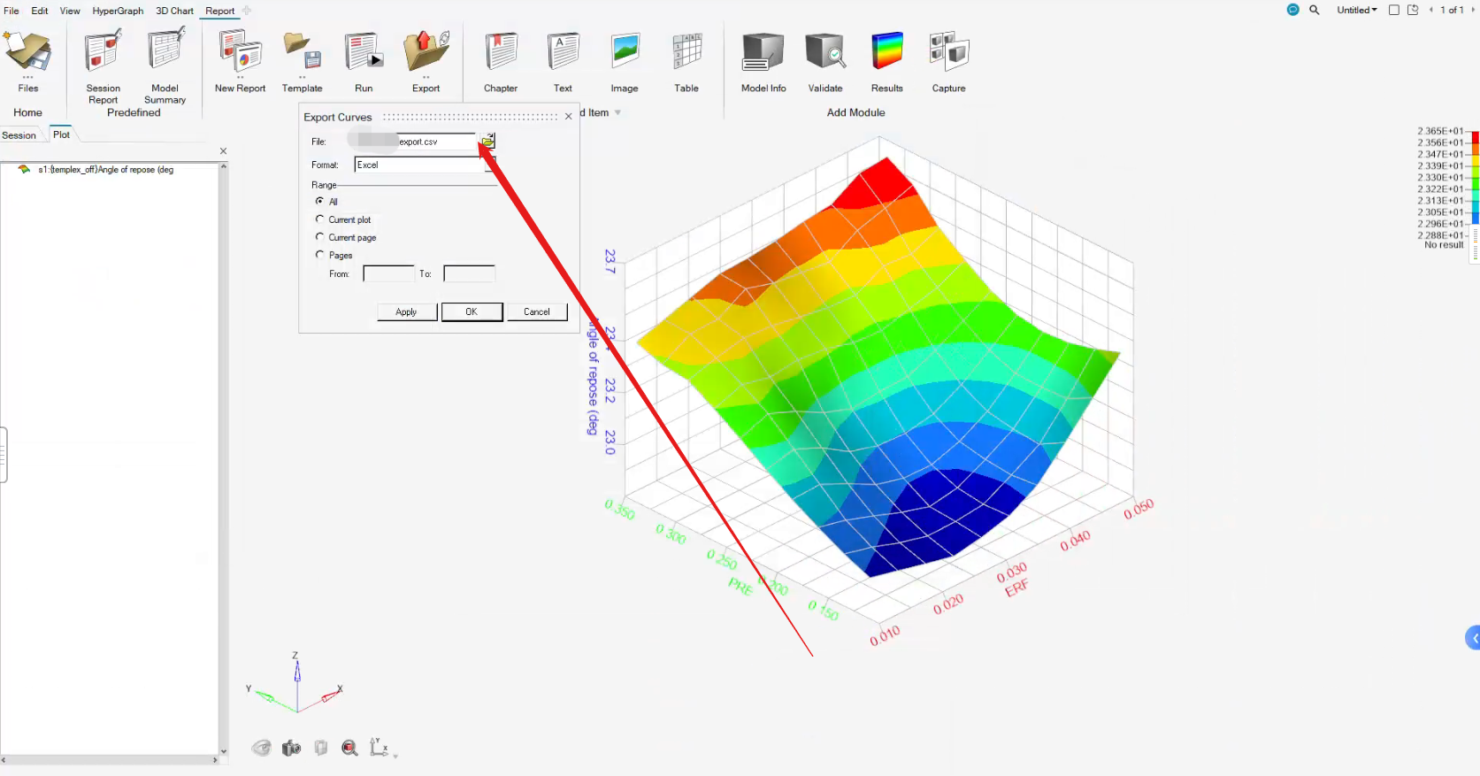The image size is (1480, 776).
Task: Select the All range radio button
Action: (320, 201)
